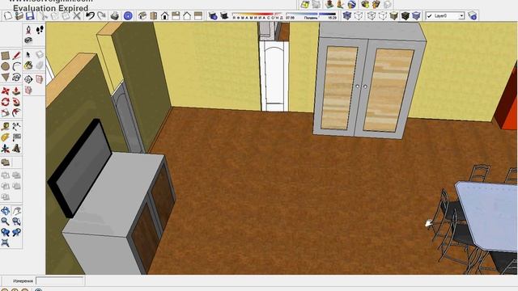Click the Measurements input box
Image resolution: width=518 pixels, height=291 pixels.
pos(60,280)
